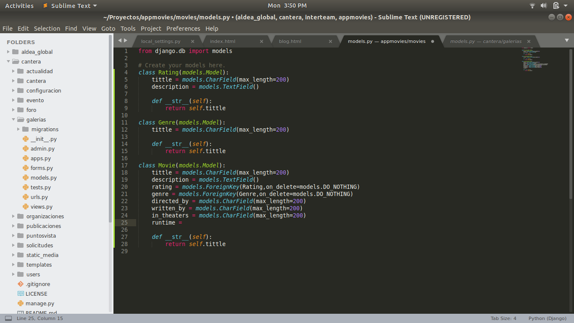Change Python (Django) syntax selector
Screen dimensions: 574x323
coord(548,318)
